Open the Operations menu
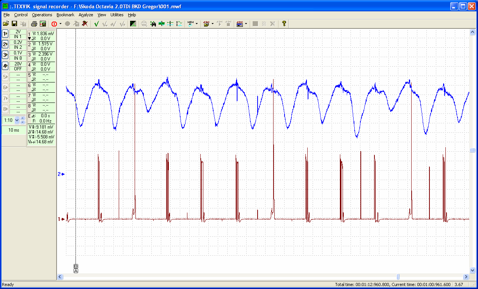This screenshot has height=289, width=478. (x=42, y=15)
